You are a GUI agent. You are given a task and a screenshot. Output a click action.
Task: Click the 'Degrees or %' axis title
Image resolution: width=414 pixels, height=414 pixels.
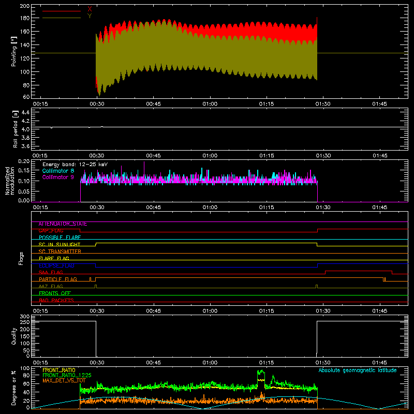tap(14, 388)
